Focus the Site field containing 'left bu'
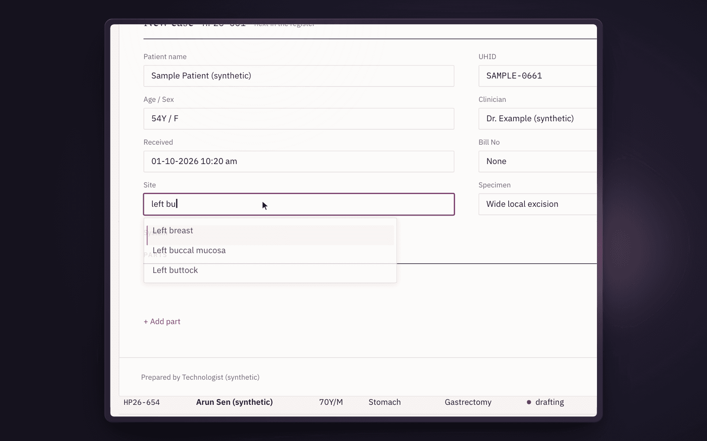707x441 pixels. pyautogui.click(x=299, y=204)
